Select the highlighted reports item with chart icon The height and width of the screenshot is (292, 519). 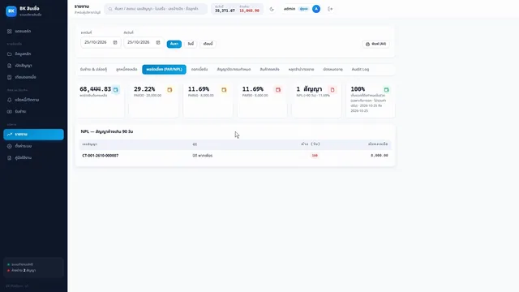[x=33, y=135]
